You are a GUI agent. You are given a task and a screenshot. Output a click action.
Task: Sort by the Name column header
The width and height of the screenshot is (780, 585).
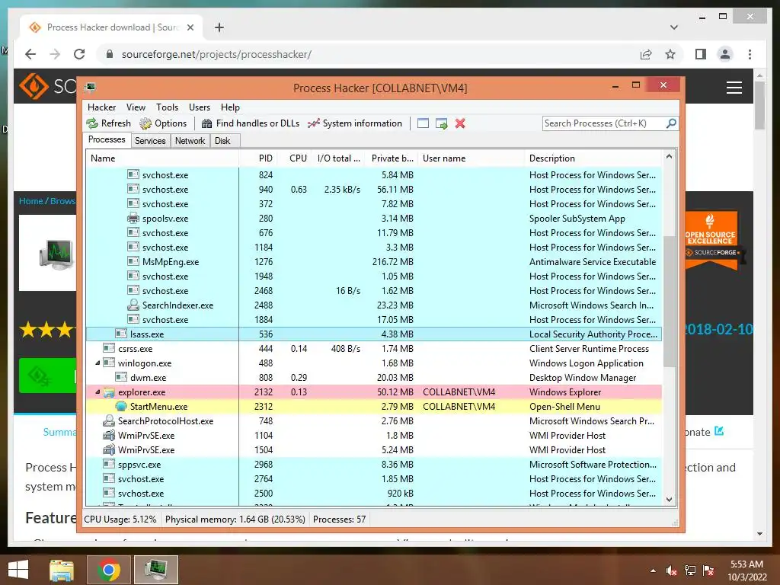click(163, 158)
